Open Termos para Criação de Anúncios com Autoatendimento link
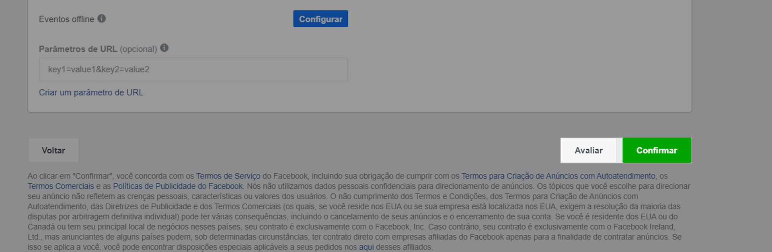 point(558,176)
